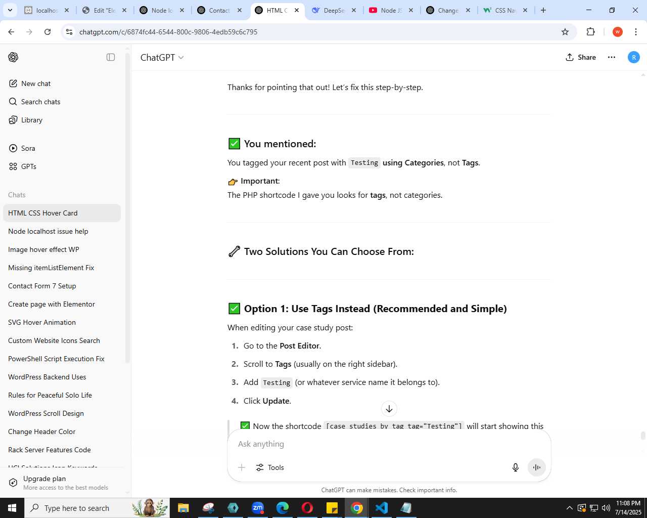Select the HTML CSS Hover Card chat

tap(62, 213)
